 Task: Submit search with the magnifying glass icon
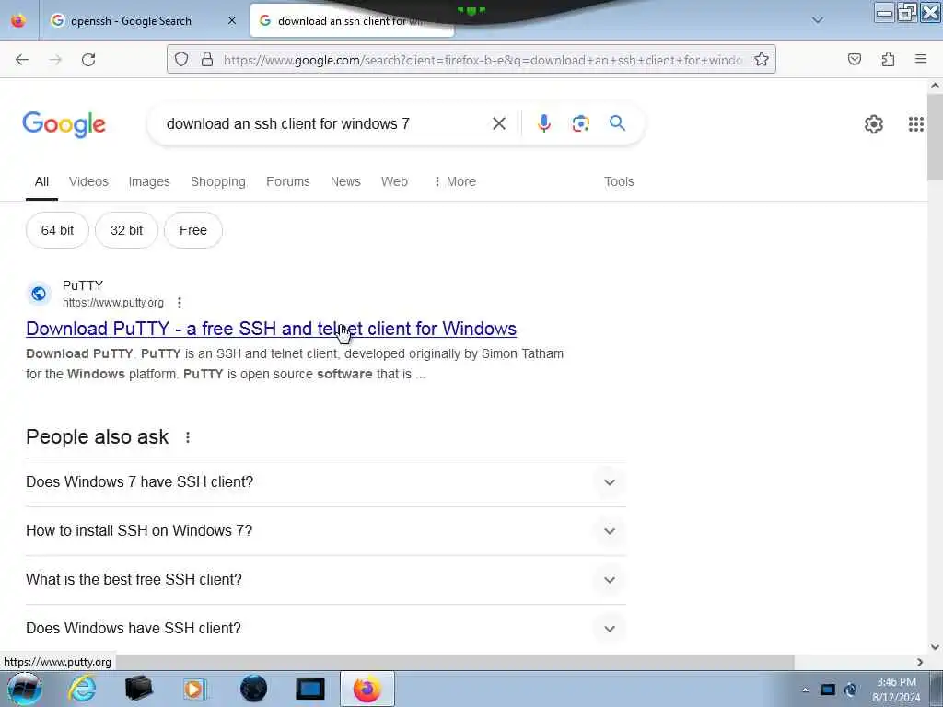pos(617,123)
